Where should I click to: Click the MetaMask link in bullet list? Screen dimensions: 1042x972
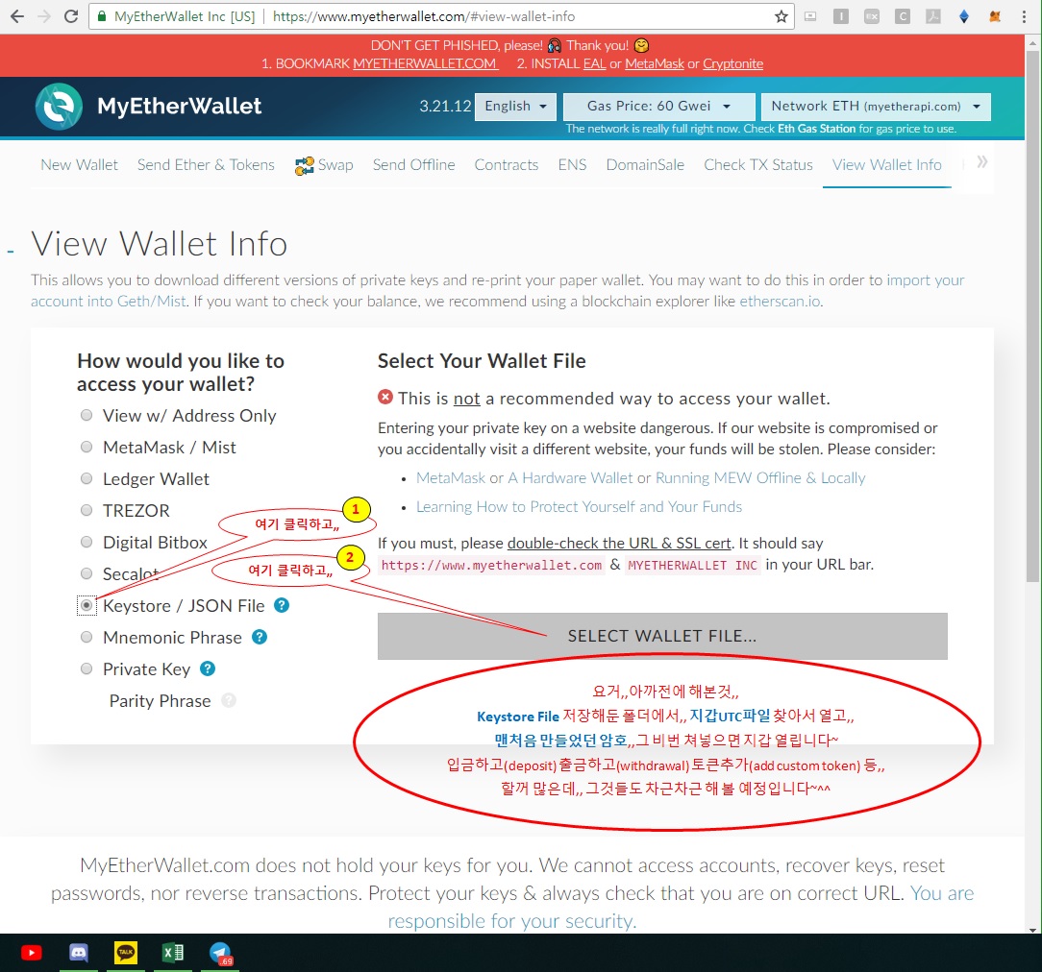[451, 478]
